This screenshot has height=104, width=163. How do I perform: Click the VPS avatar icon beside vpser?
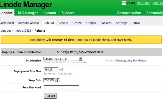(124, 3)
